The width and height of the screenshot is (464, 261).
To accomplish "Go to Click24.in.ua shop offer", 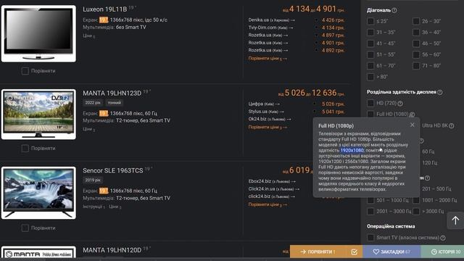I will tap(274, 188).
